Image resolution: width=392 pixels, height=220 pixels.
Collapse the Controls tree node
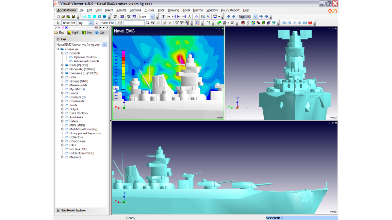(62, 53)
